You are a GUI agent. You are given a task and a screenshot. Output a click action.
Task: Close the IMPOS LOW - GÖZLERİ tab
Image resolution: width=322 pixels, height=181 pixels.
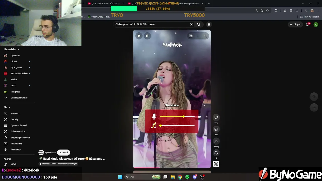point(123,4)
